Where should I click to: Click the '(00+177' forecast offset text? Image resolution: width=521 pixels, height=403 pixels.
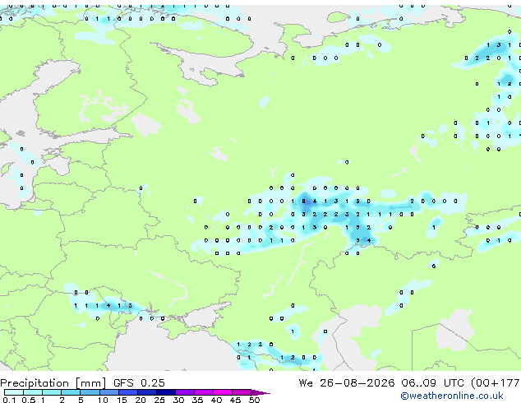(x=496, y=383)
